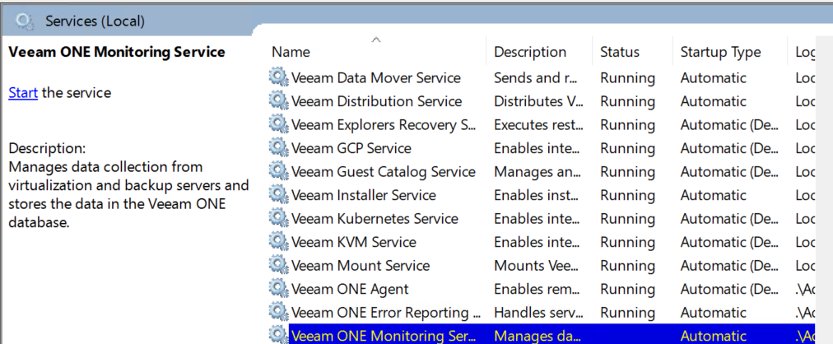Select the Veeam Guest Catalog Service name
The height and width of the screenshot is (344, 833).
[x=384, y=171]
